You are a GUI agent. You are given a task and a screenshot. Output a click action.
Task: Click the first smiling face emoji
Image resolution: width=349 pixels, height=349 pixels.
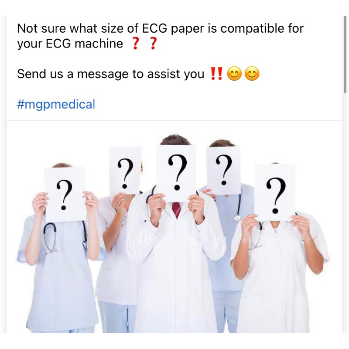tap(234, 74)
